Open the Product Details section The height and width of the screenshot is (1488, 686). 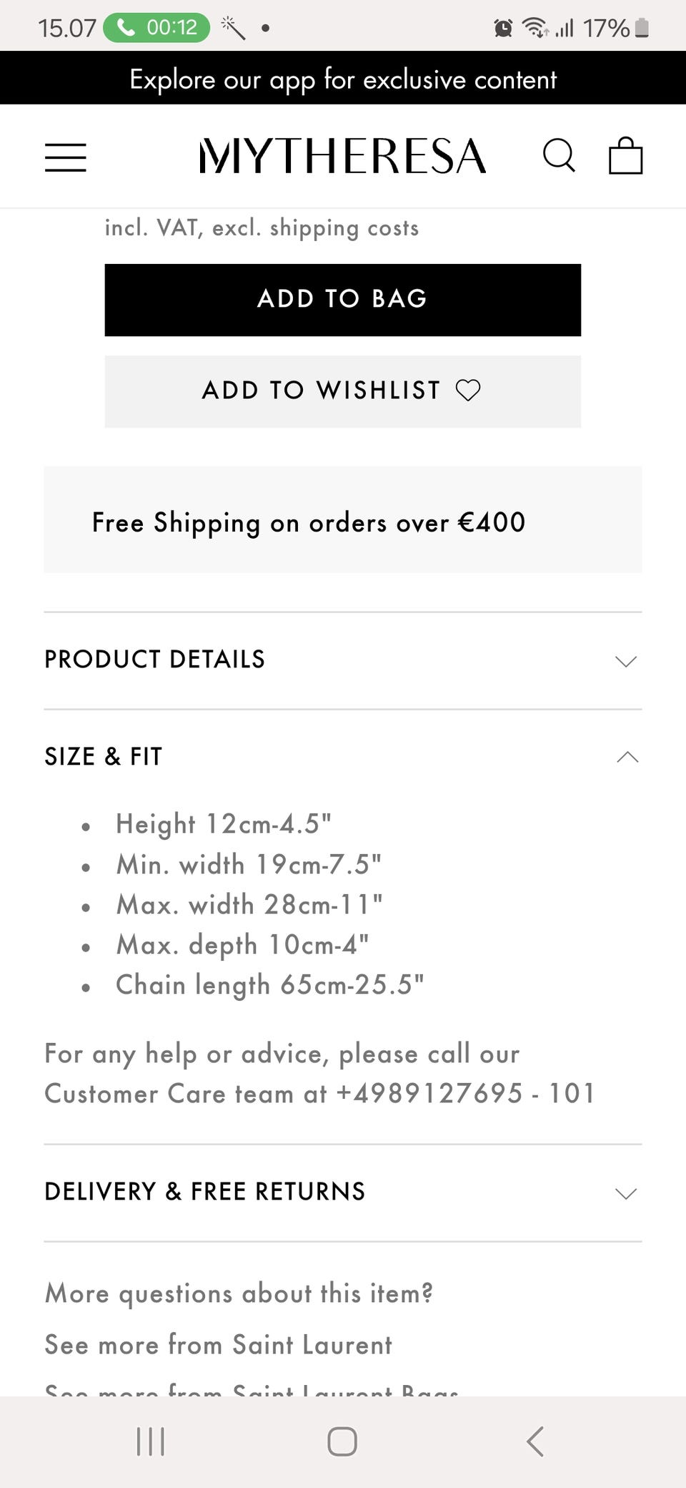coord(154,660)
